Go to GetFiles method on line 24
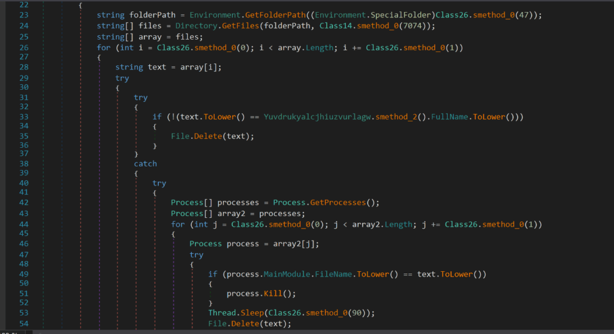The width and height of the screenshot is (614, 334). [x=240, y=26]
